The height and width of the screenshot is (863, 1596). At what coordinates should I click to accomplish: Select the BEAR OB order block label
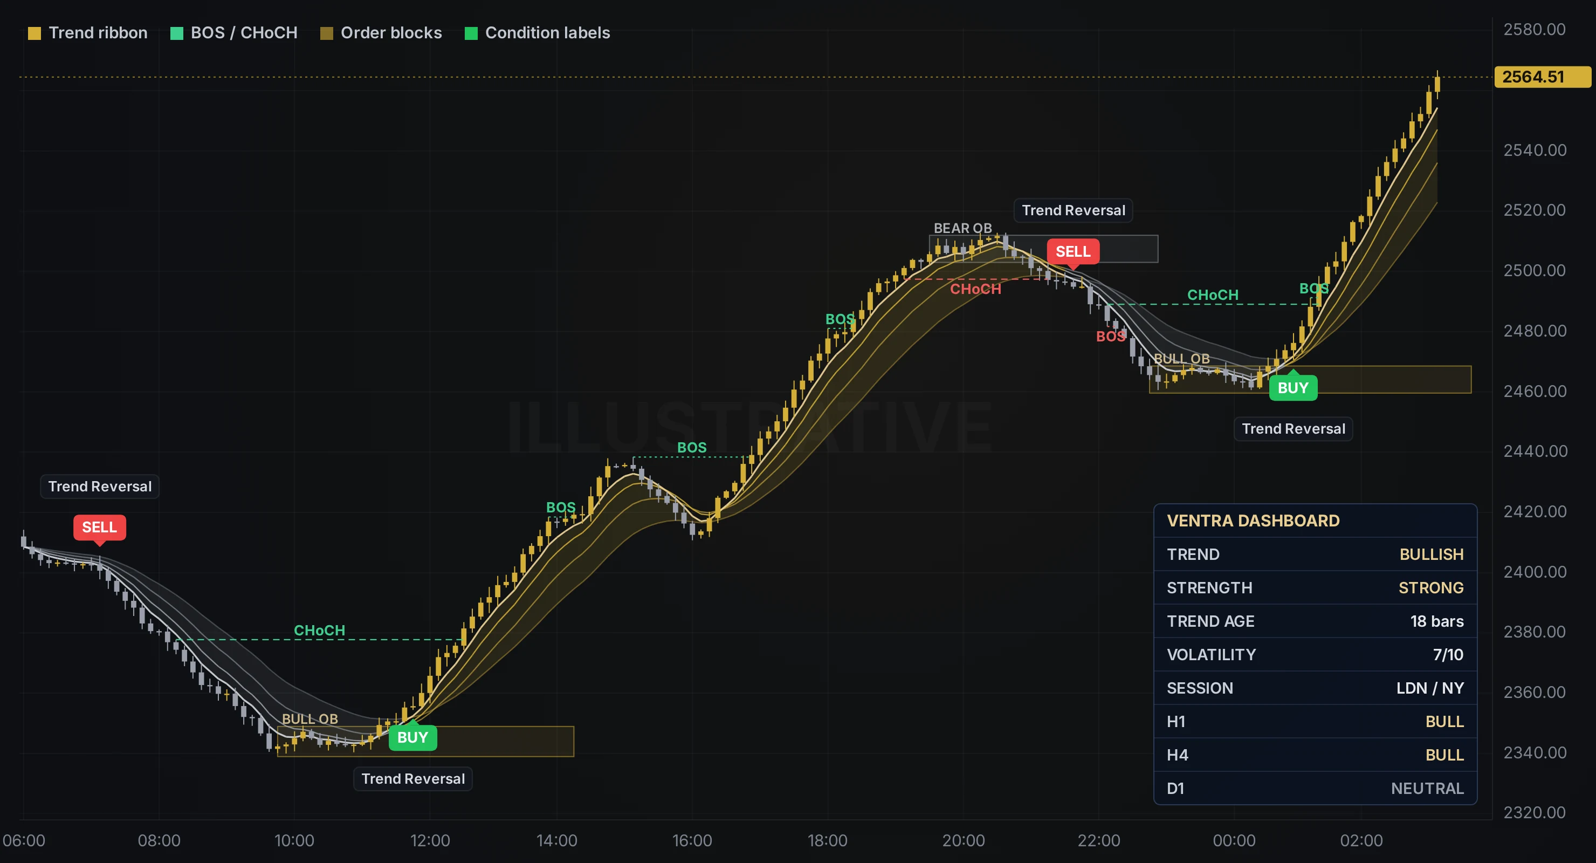click(963, 228)
